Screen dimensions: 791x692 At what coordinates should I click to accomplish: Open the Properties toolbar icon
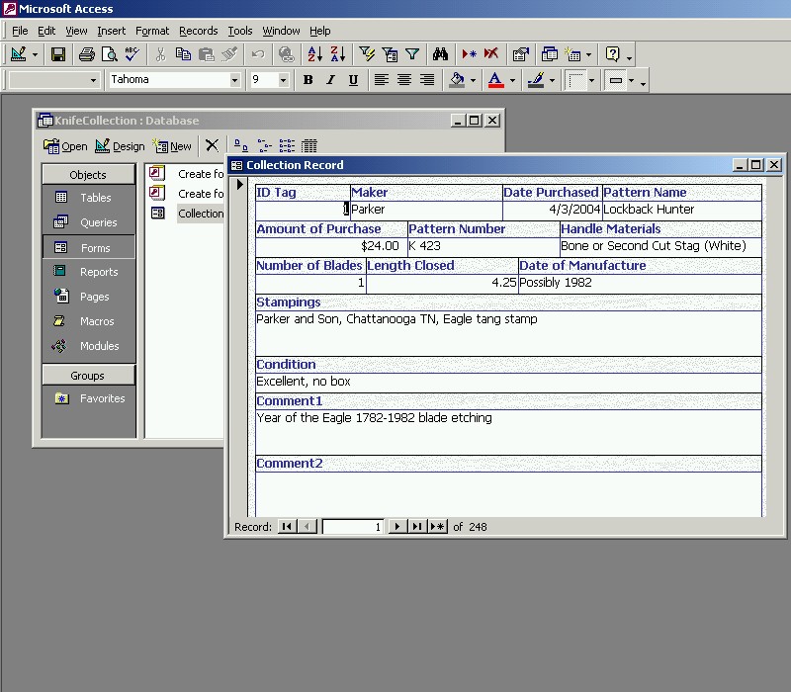[520, 54]
